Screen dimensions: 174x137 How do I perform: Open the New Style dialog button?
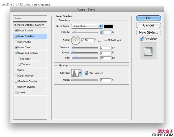[x=148, y=32]
